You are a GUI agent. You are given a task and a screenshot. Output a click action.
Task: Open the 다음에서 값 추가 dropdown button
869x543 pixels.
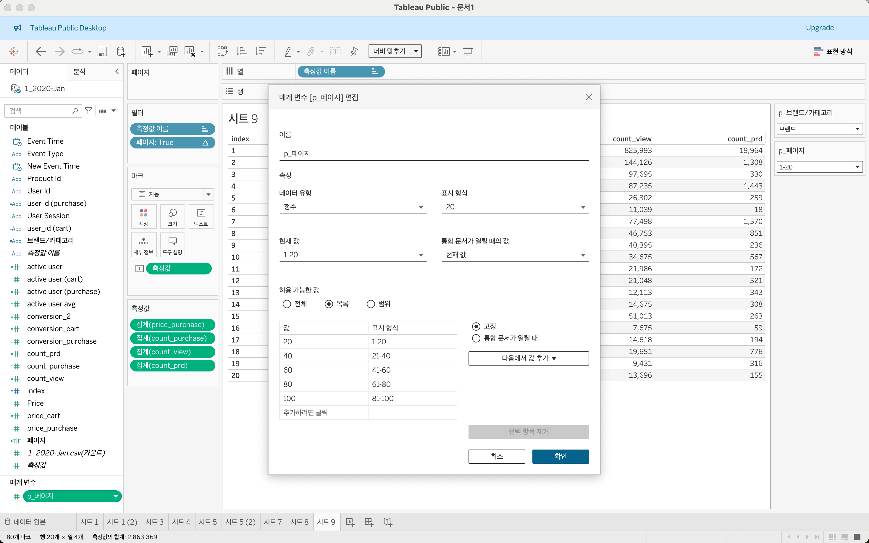[528, 358]
